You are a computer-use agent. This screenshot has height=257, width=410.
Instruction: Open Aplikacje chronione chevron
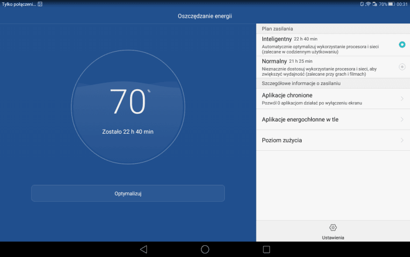tap(402, 99)
